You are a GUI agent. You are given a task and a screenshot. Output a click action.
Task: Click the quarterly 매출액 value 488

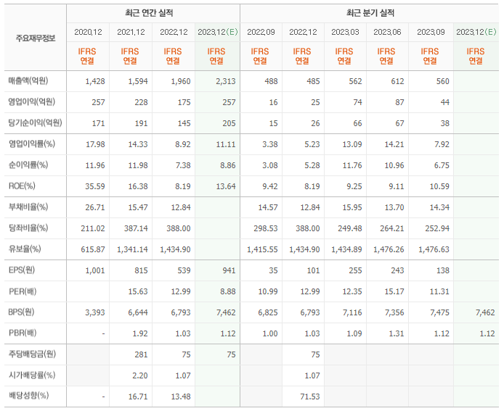[271, 81]
